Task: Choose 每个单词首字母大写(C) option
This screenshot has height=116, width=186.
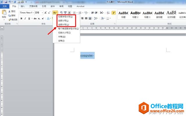Action: (x=67, y=29)
